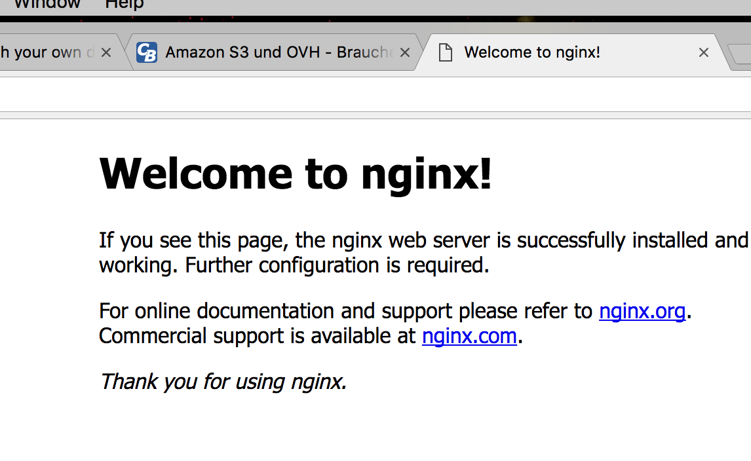Follow the nginx.org documentation link
Viewport: 751px width, 461px height.
[x=642, y=311]
